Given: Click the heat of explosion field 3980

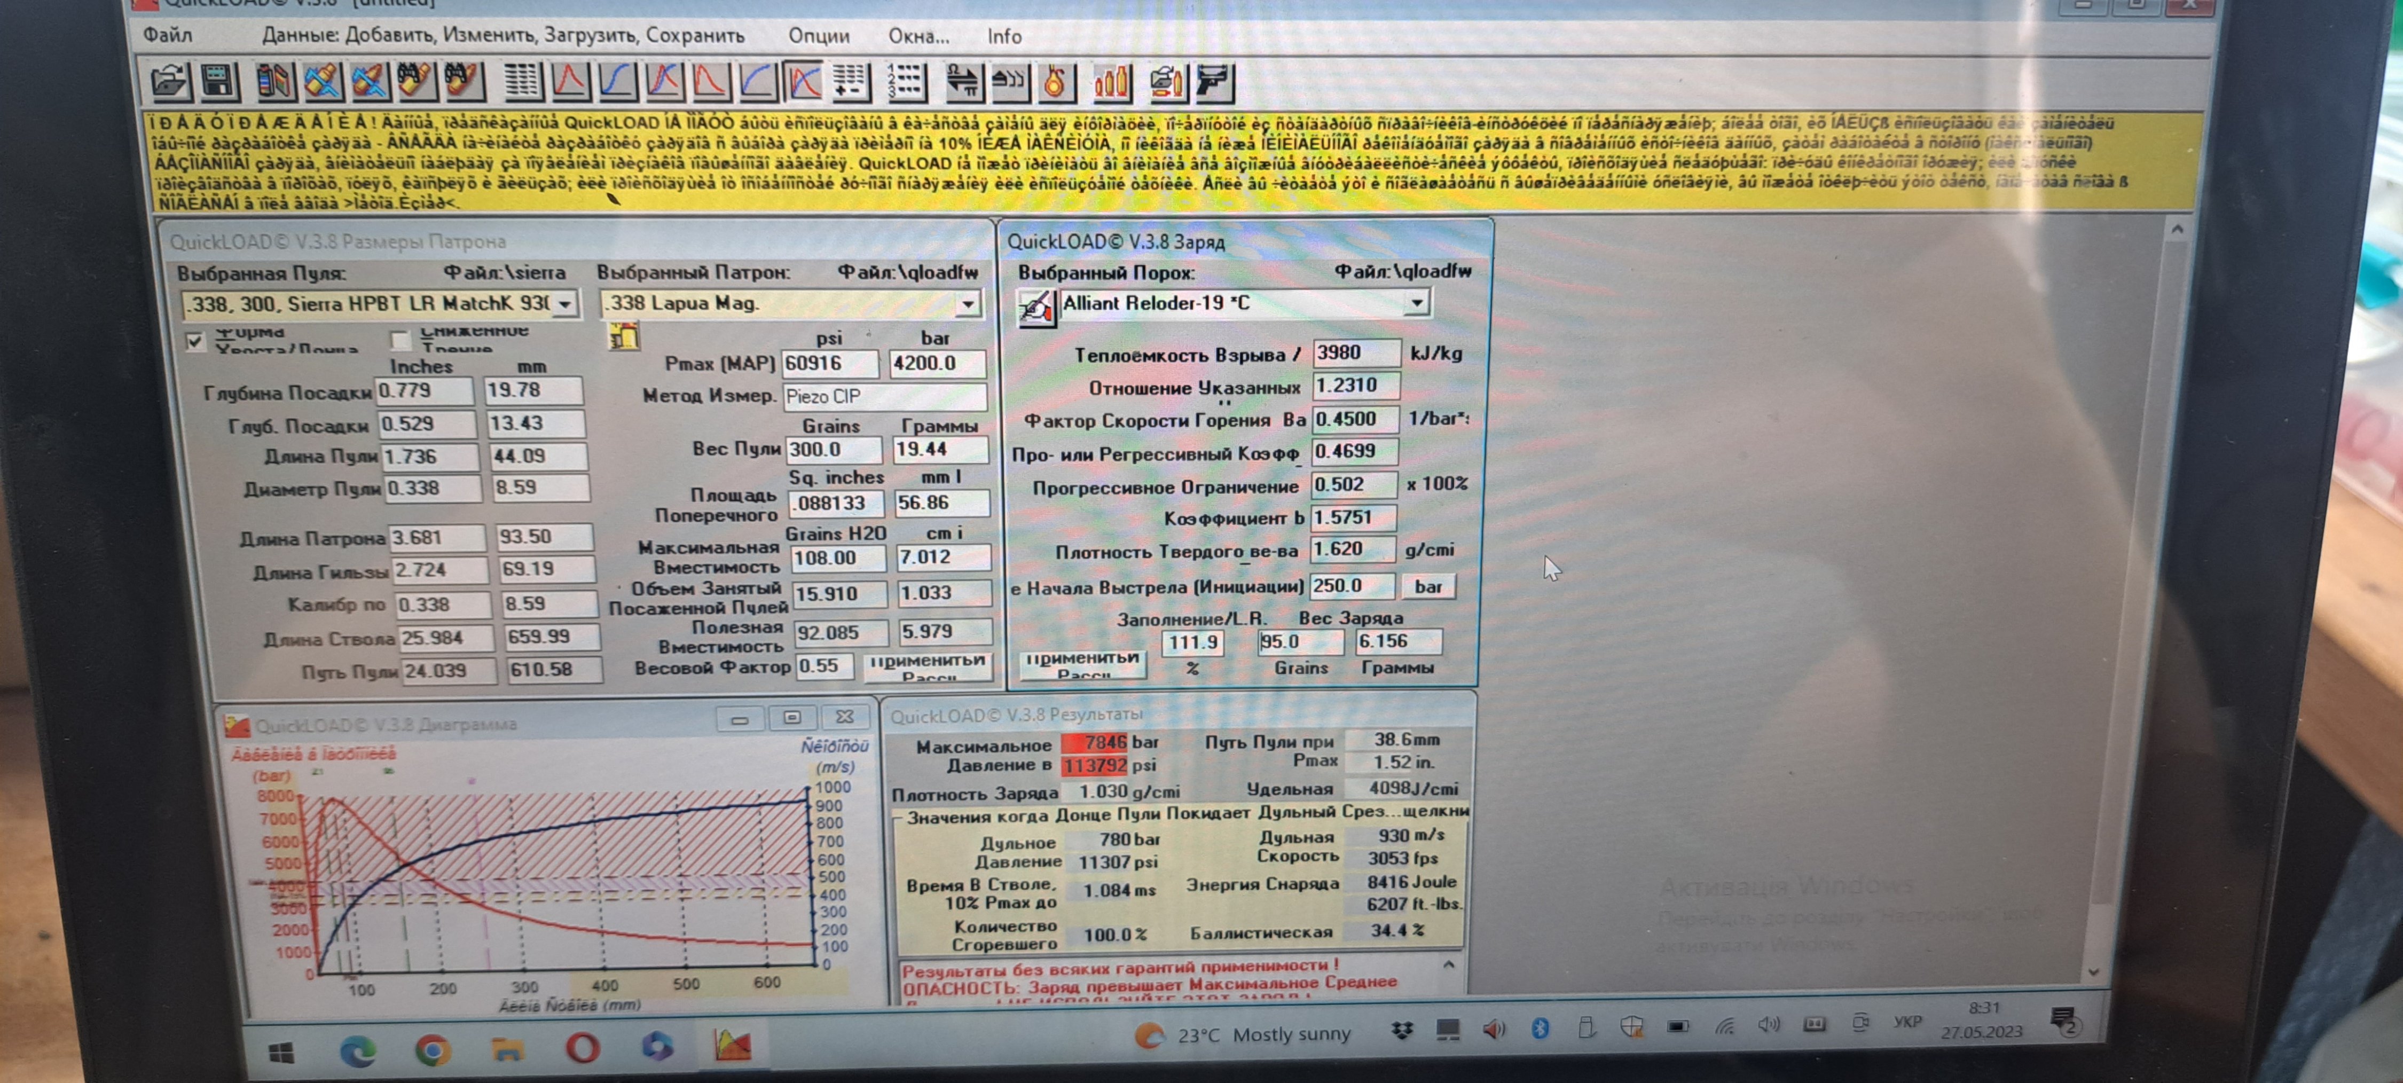Looking at the screenshot, I should (1356, 352).
